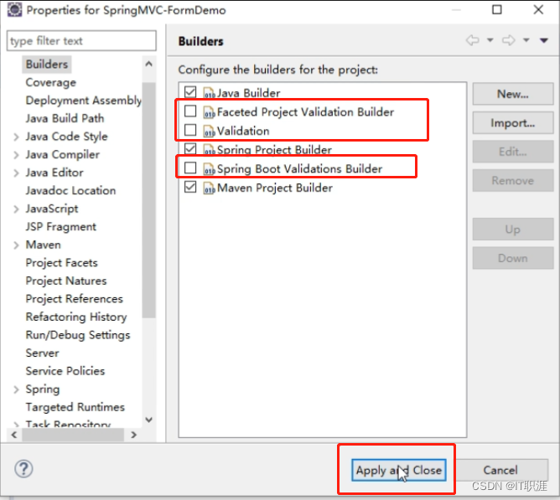Image resolution: width=560 pixels, height=500 pixels.
Task: Click the New... button
Action: click(x=513, y=94)
